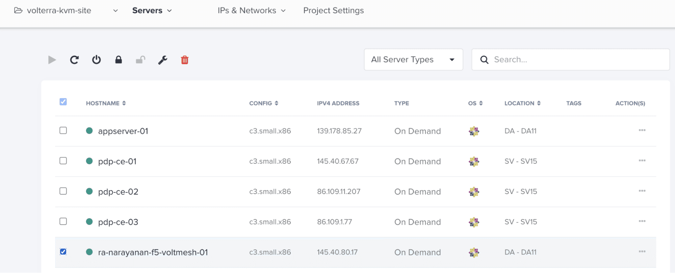Click the reboot servers icon

pos(74,60)
